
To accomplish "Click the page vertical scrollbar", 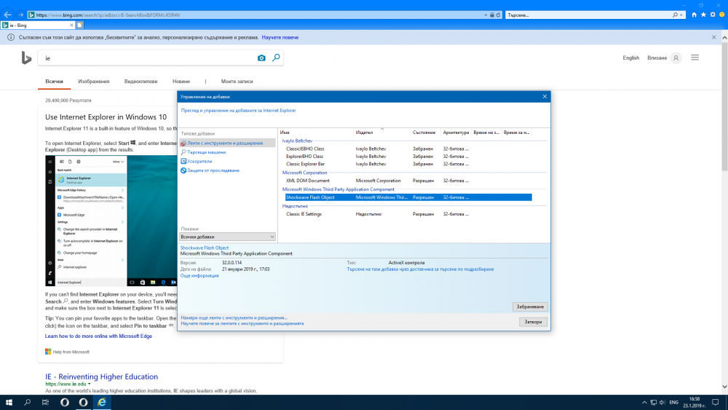I will click(x=724, y=212).
